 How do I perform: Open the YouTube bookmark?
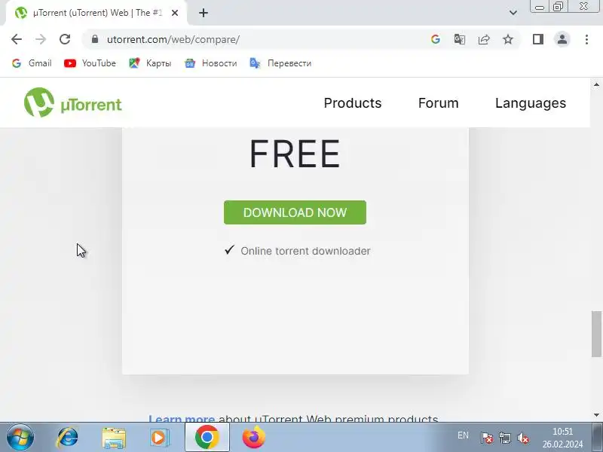point(90,63)
